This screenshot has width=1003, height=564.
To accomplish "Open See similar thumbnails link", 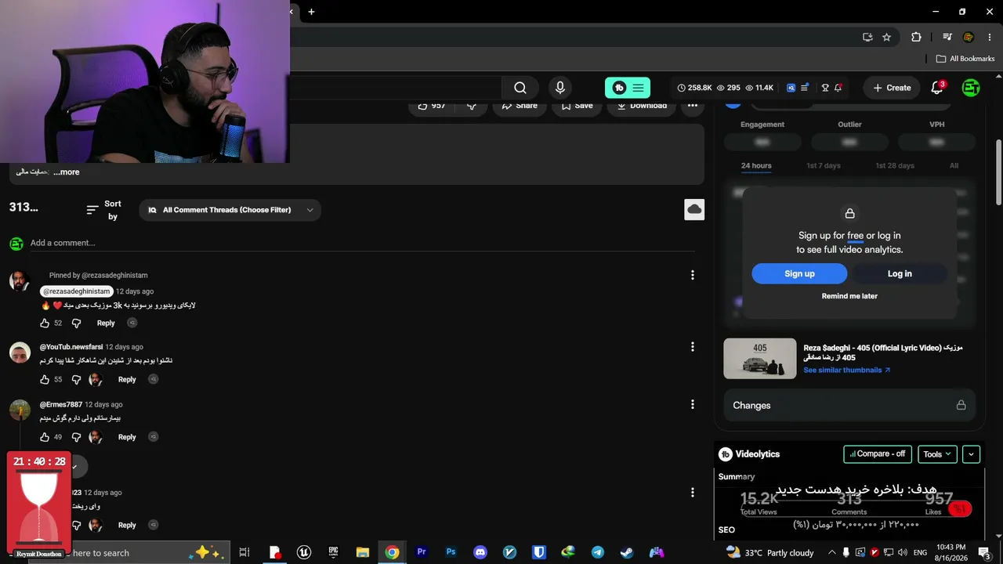I will (847, 370).
